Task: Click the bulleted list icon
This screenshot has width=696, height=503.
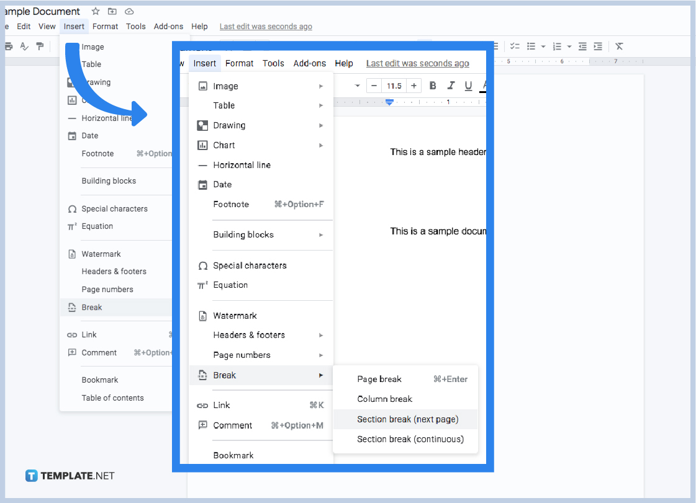Action: click(531, 46)
